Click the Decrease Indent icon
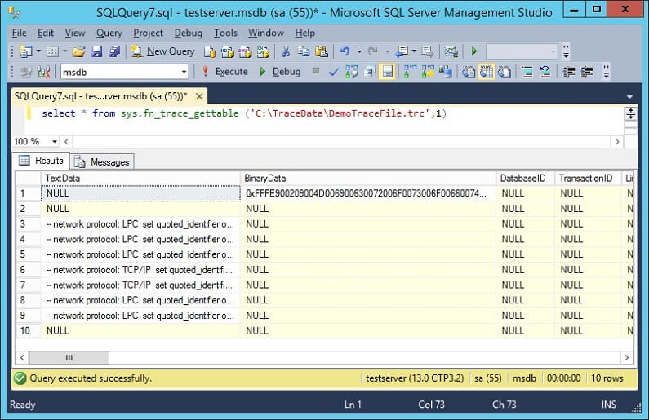Image resolution: width=649 pixels, height=420 pixels. pos(569,72)
